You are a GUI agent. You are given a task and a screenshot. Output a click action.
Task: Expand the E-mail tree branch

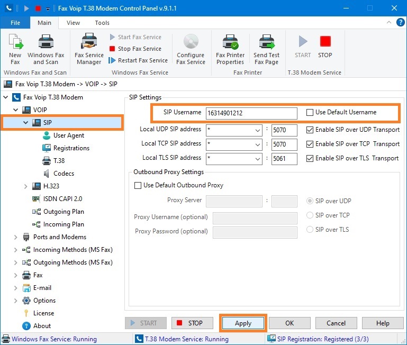[15, 288]
